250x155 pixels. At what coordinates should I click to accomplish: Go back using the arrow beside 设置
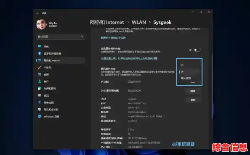pos(37,13)
